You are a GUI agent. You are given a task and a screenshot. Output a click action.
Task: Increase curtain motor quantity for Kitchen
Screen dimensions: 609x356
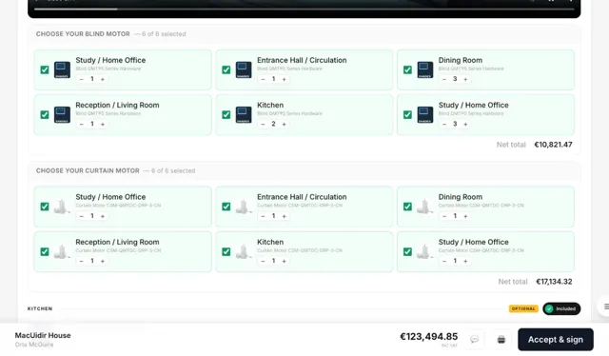[x=284, y=261]
